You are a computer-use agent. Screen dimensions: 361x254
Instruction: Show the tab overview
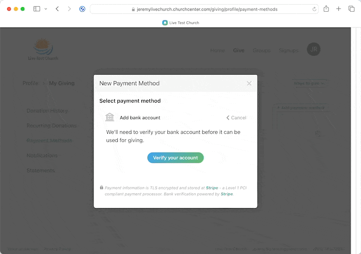[351, 9]
